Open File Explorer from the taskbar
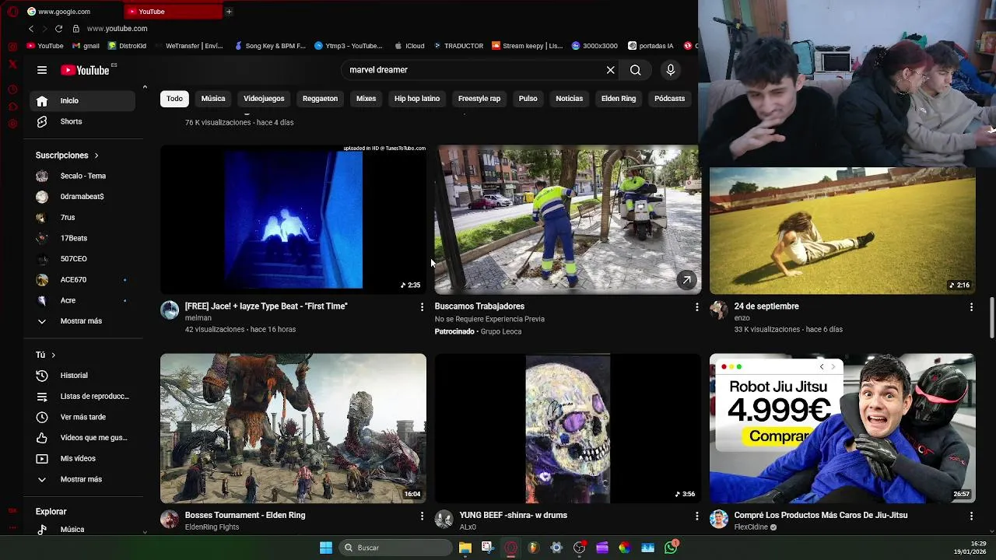996x560 pixels. pyautogui.click(x=465, y=548)
